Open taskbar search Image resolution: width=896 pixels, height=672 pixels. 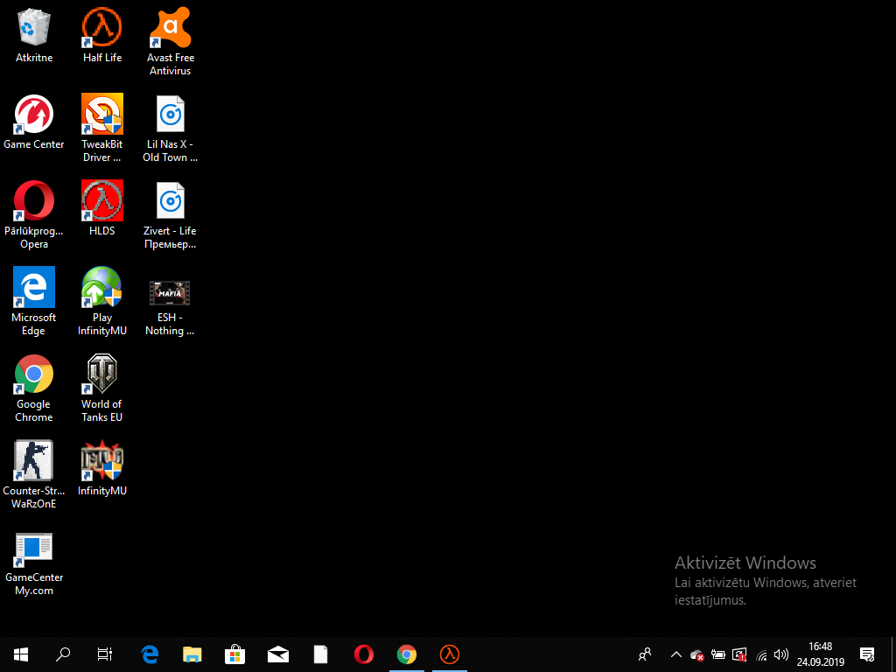point(63,654)
